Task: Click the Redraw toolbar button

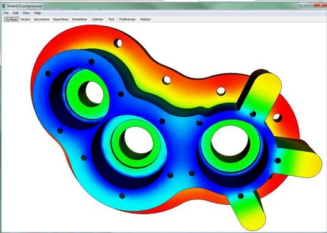Action: coord(145,19)
